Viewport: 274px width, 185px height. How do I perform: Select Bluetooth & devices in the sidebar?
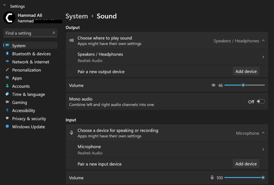point(31,54)
